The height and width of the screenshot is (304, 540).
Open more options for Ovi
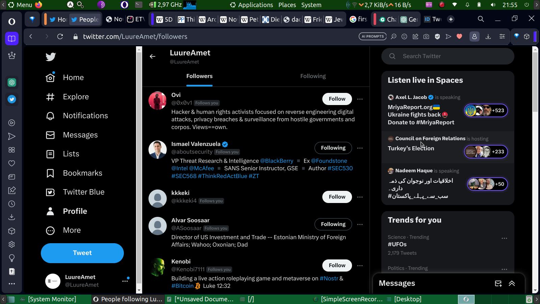(x=360, y=99)
